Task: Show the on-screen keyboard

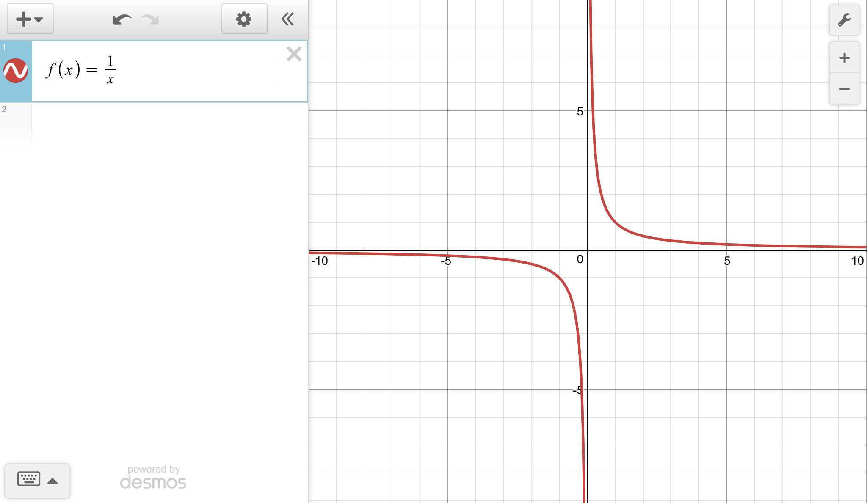Action: coord(29,479)
